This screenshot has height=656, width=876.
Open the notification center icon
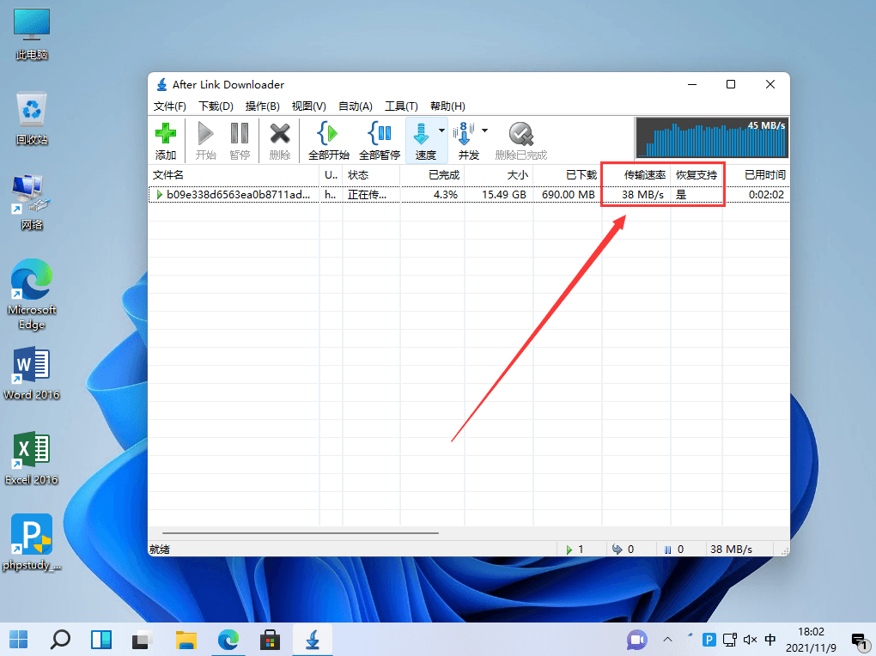pyautogui.click(x=859, y=641)
